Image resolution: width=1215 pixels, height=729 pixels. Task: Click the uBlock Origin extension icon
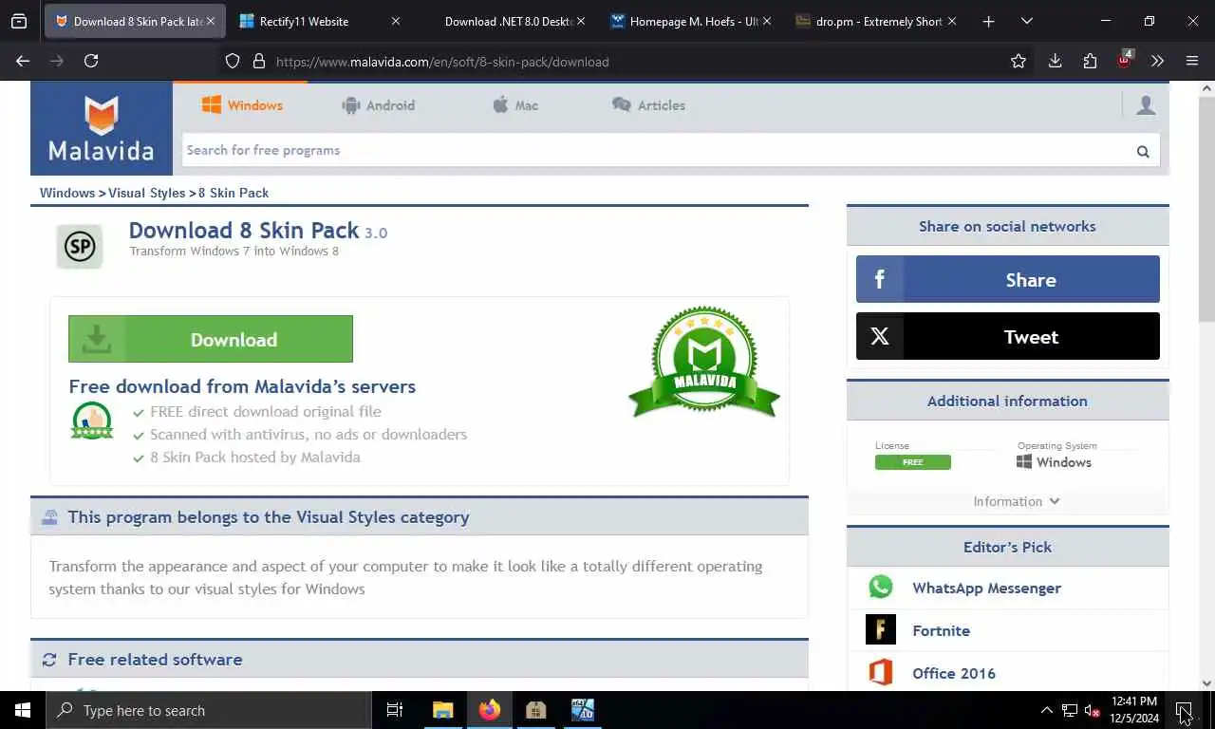pos(1125,60)
